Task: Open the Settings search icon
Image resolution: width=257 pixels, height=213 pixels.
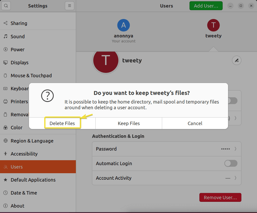Action: (6, 6)
